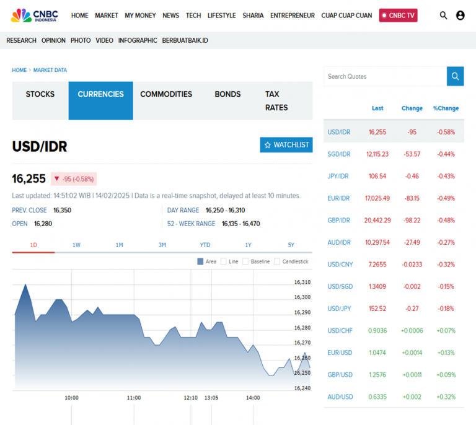Select the 1W chart range tab

tap(76, 245)
